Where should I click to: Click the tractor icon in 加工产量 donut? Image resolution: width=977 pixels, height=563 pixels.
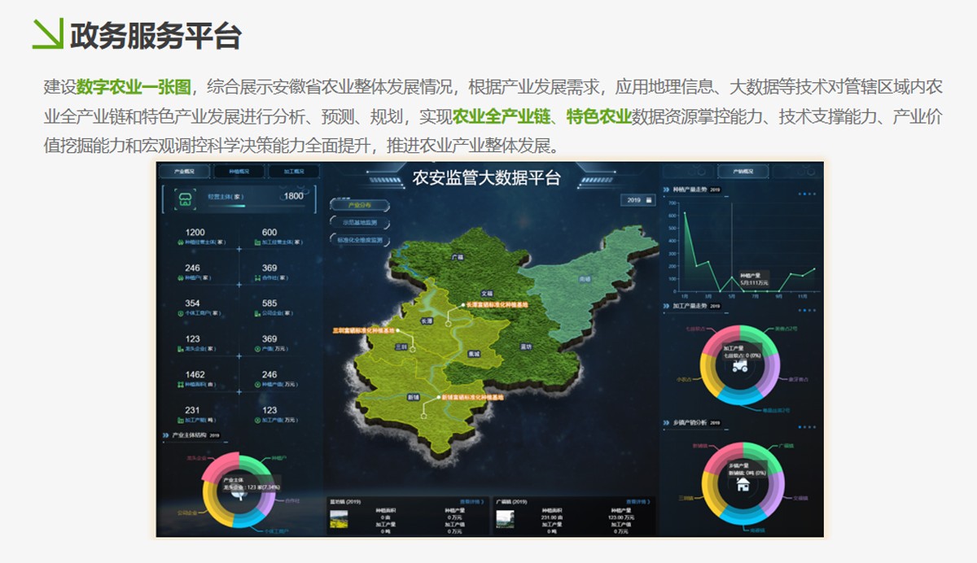point(740,366)
